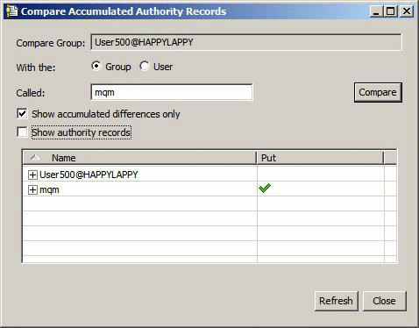Select the User radio button
Image resolution: width=419 pixels, height=328 pixels.
coord(145,66)
